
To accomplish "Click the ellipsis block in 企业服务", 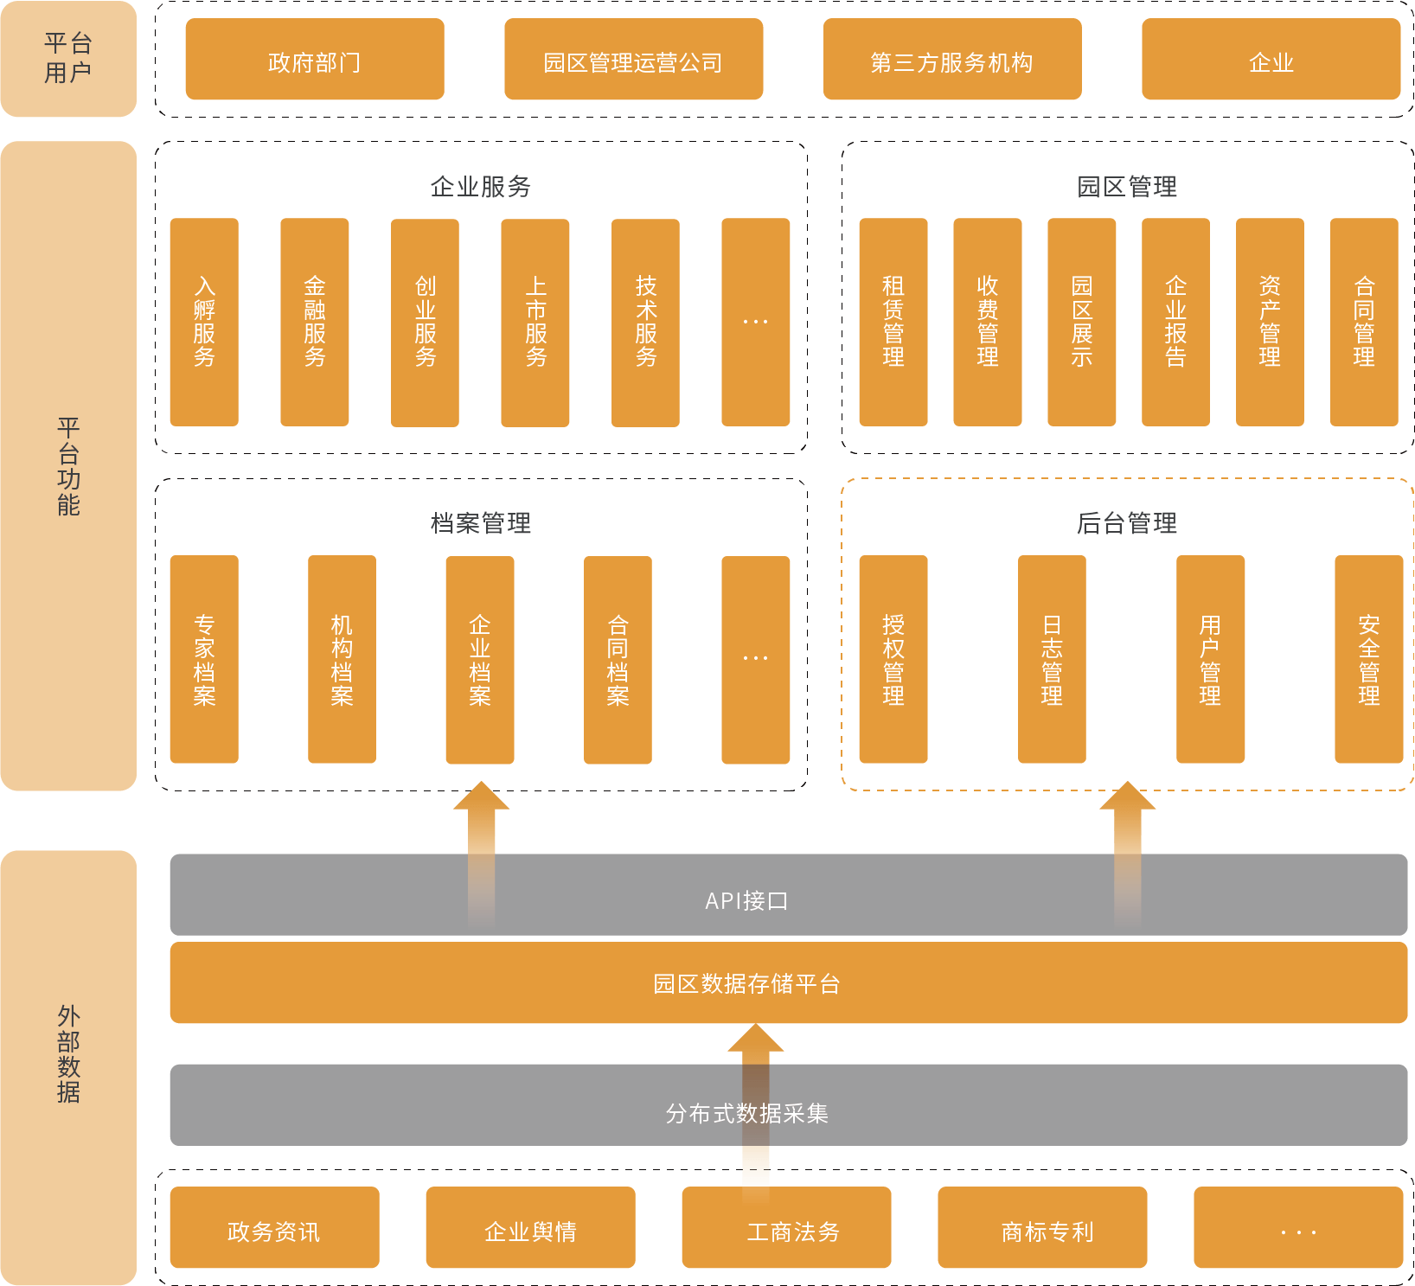I will click(x=756, y=322).
